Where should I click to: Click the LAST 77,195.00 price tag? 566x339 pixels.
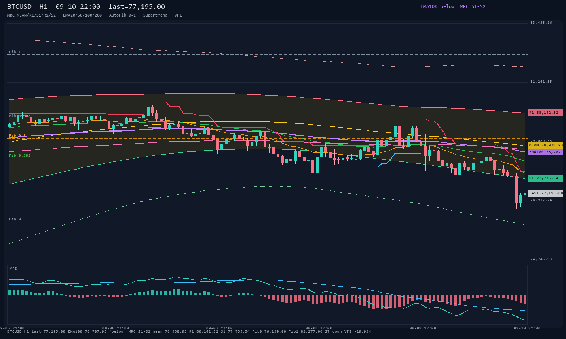[x=545, y=193]
